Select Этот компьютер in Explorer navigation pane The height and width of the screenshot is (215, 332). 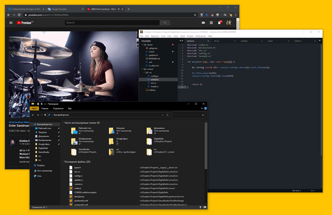click(43, 171)
